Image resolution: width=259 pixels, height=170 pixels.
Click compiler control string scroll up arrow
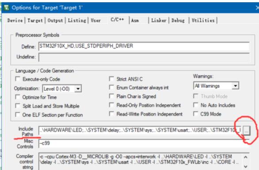click(x=246, y=157)
